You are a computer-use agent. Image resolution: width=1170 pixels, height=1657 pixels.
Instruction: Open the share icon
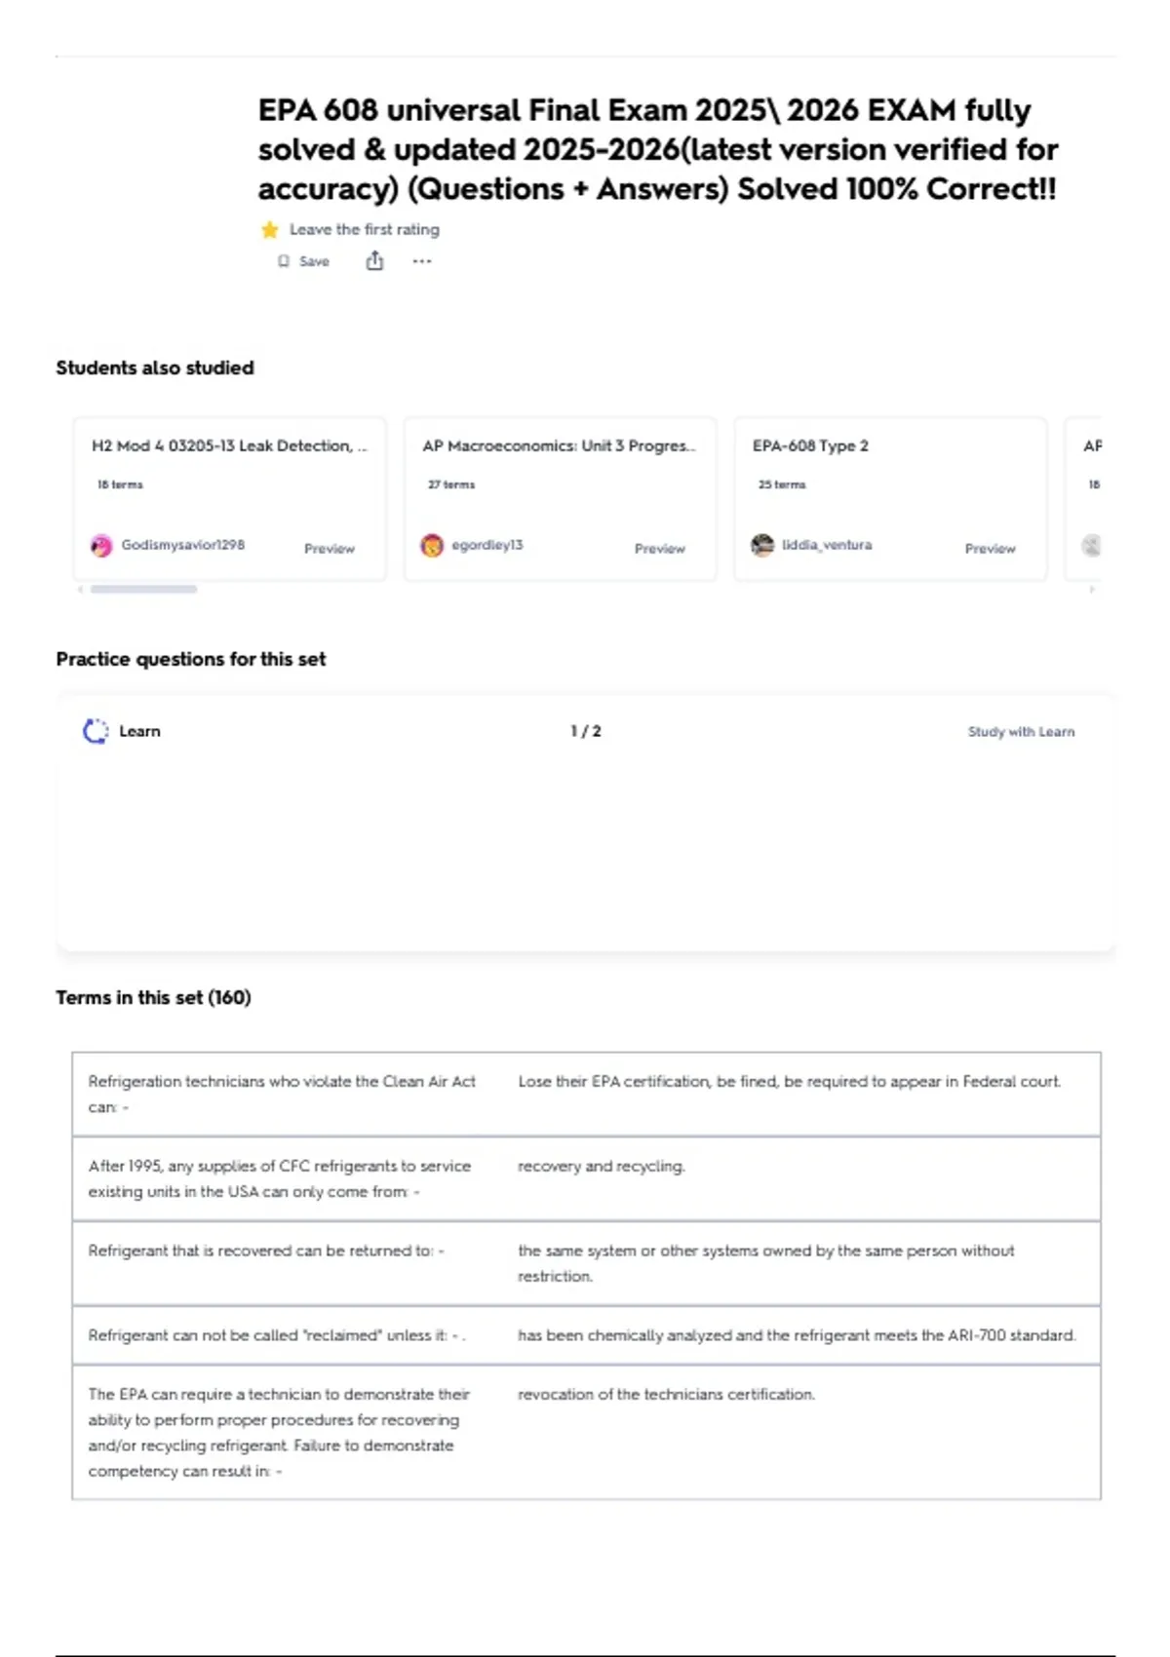click(374, 260)
